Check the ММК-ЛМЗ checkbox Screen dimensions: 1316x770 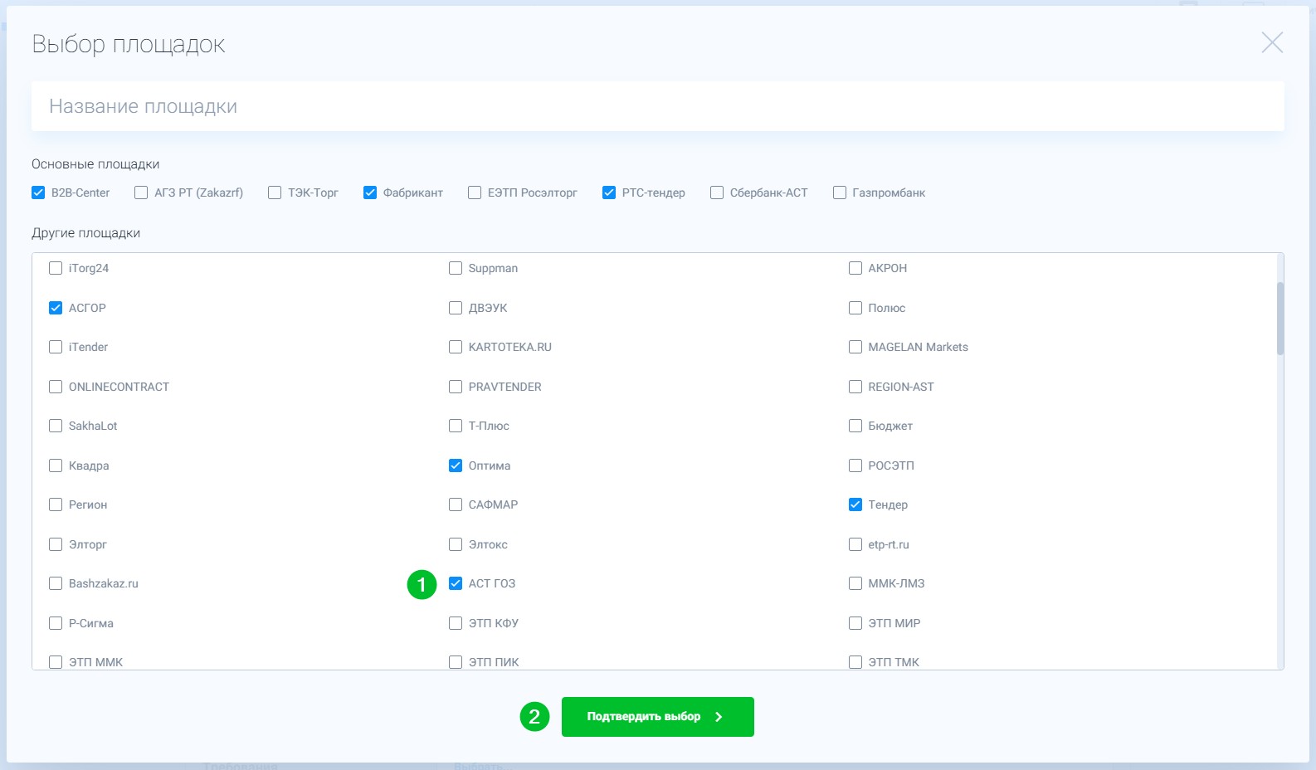pyautogui.click(x=855, y=583)
